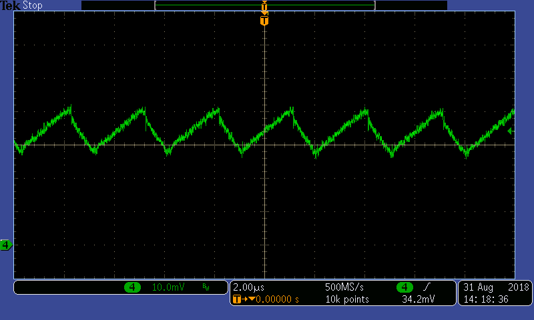Click the Stop acquisition status label
The image size is (534, 320).
pyautogui.click(x=32, y=5)
